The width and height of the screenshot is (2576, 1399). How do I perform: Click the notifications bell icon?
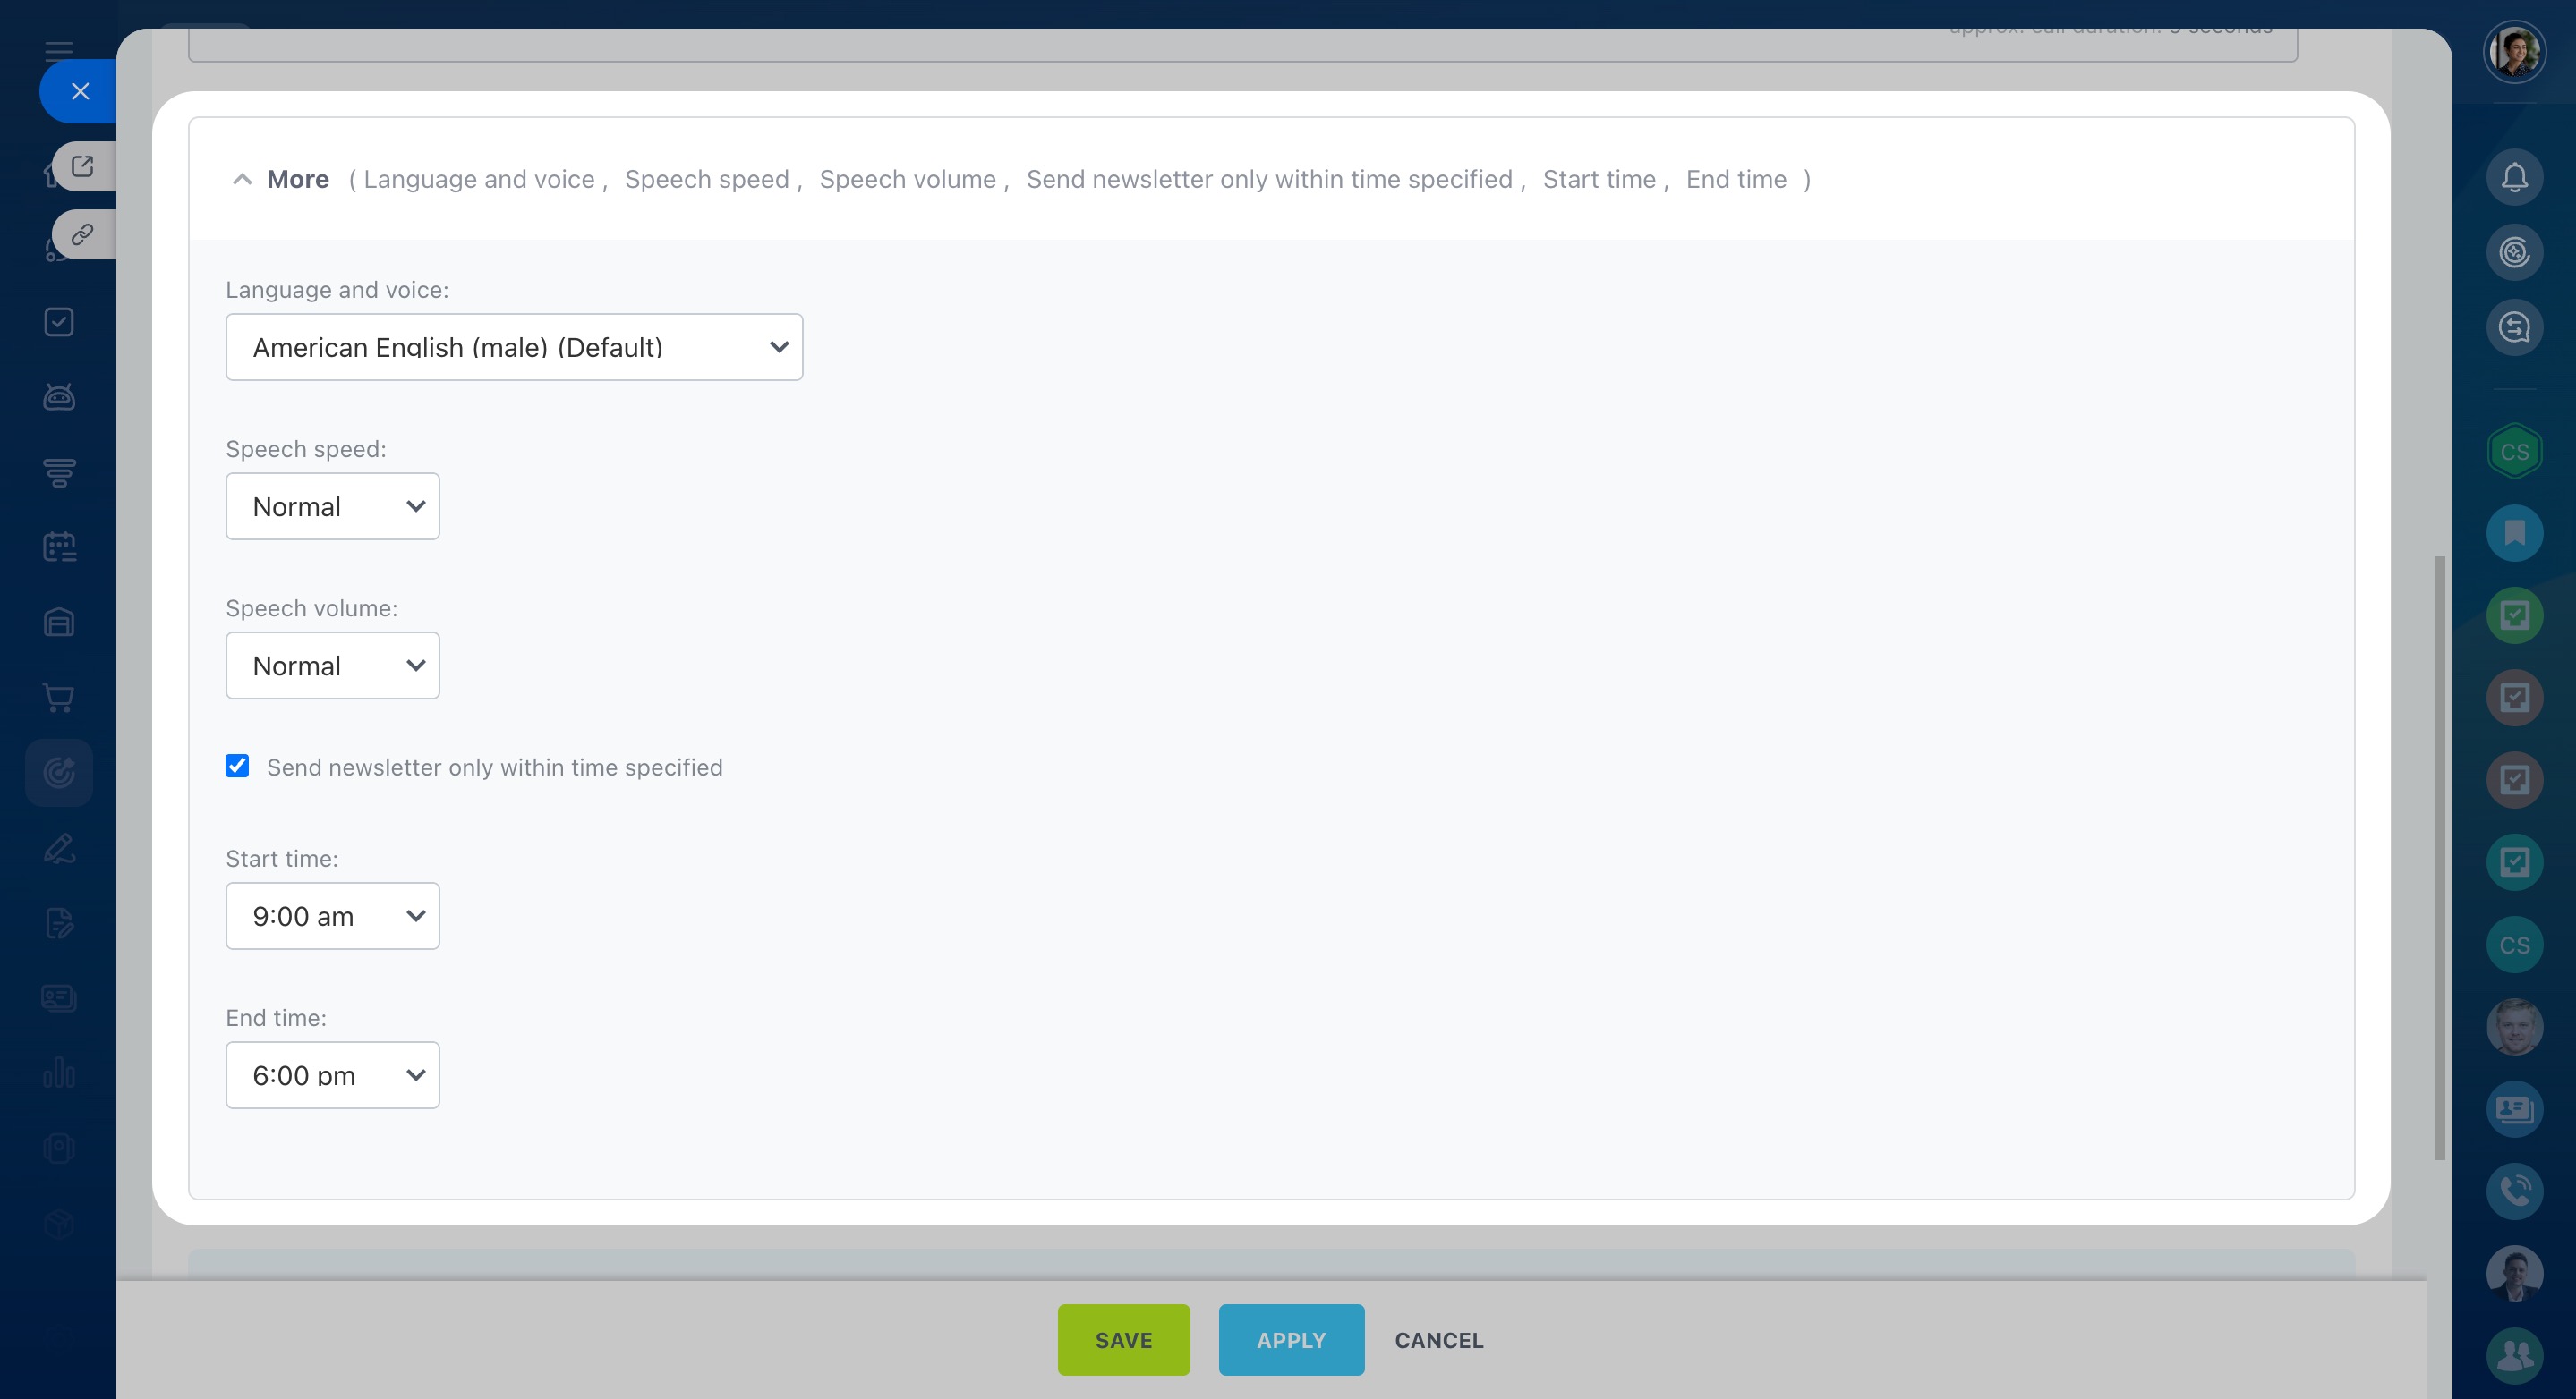click(2514, 178)
